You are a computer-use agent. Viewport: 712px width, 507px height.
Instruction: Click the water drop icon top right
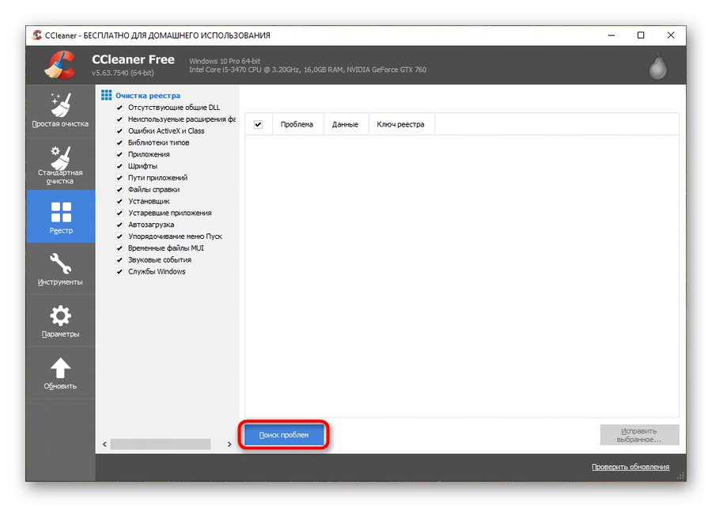click(657, 65)
